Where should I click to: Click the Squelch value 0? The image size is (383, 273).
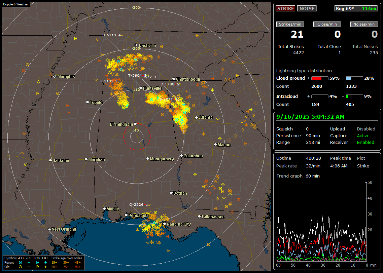coord(307,129)
